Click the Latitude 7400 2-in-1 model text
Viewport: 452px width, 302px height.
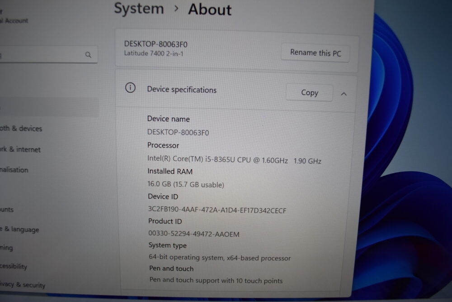tap(154, 53)
